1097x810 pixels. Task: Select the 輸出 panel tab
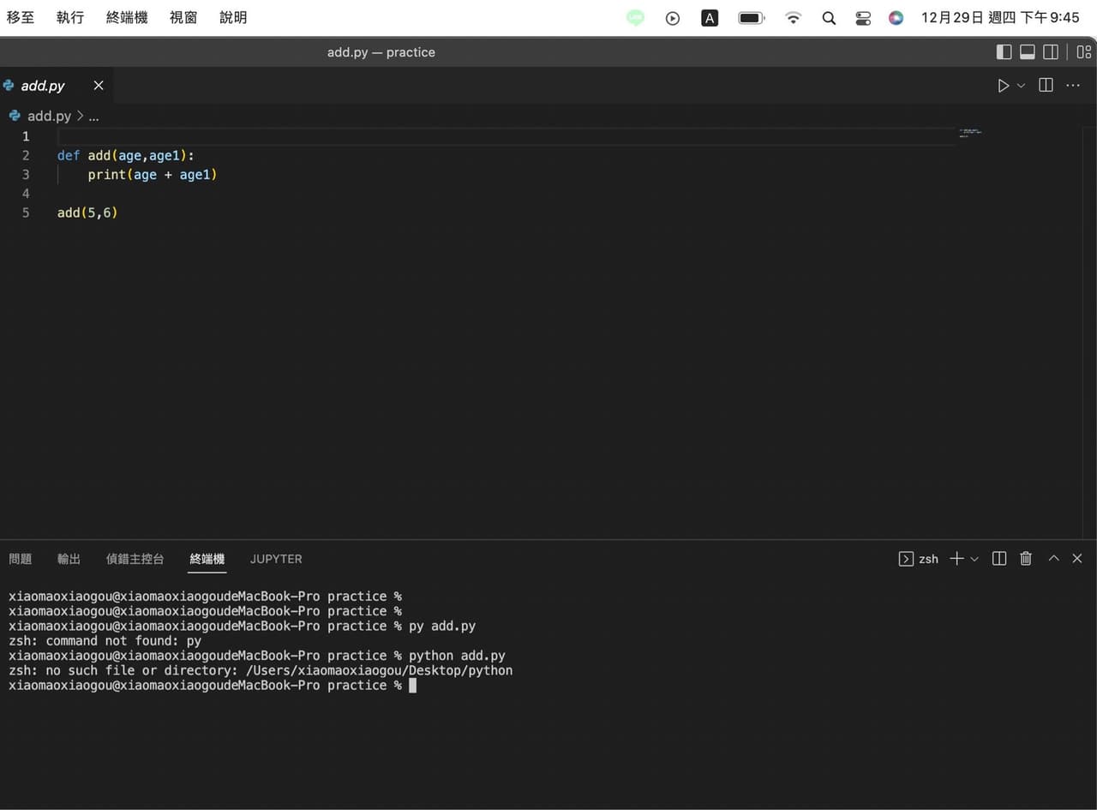pyautogui.click(x=68, y=559)
